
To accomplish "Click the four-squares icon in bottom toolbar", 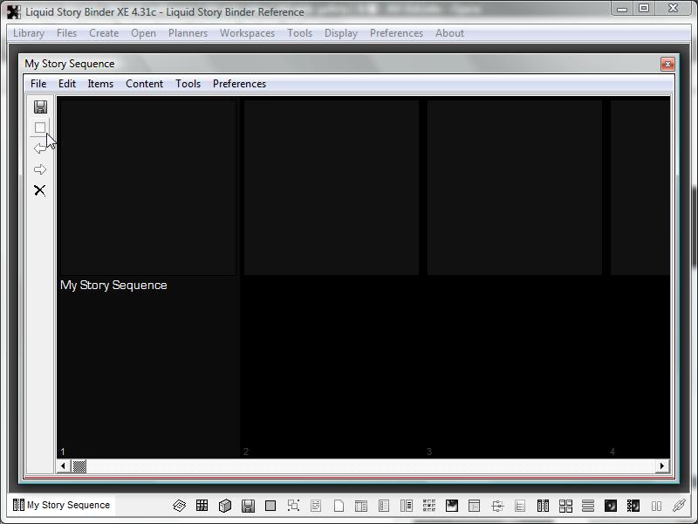I will tap(565, 506).
